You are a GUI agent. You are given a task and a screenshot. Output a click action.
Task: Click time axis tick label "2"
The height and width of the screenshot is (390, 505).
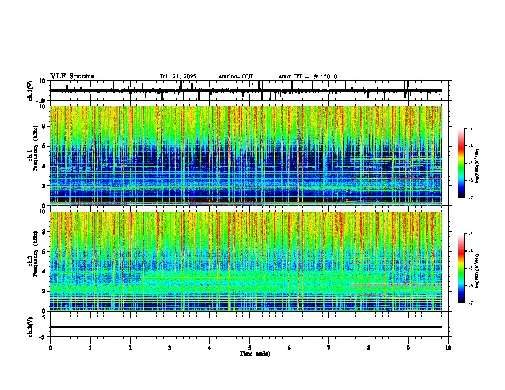pyautogui.click(x=130, y=348)
